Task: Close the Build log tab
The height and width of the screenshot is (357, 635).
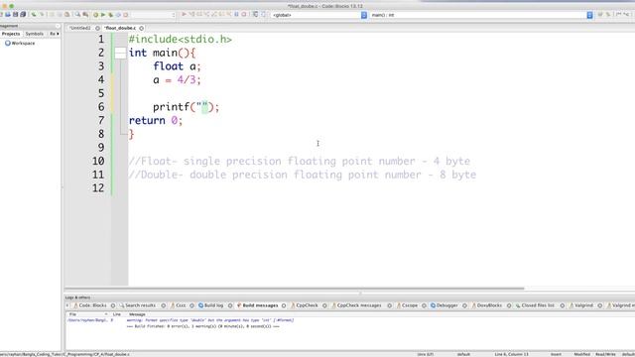Action: point(230,306)
